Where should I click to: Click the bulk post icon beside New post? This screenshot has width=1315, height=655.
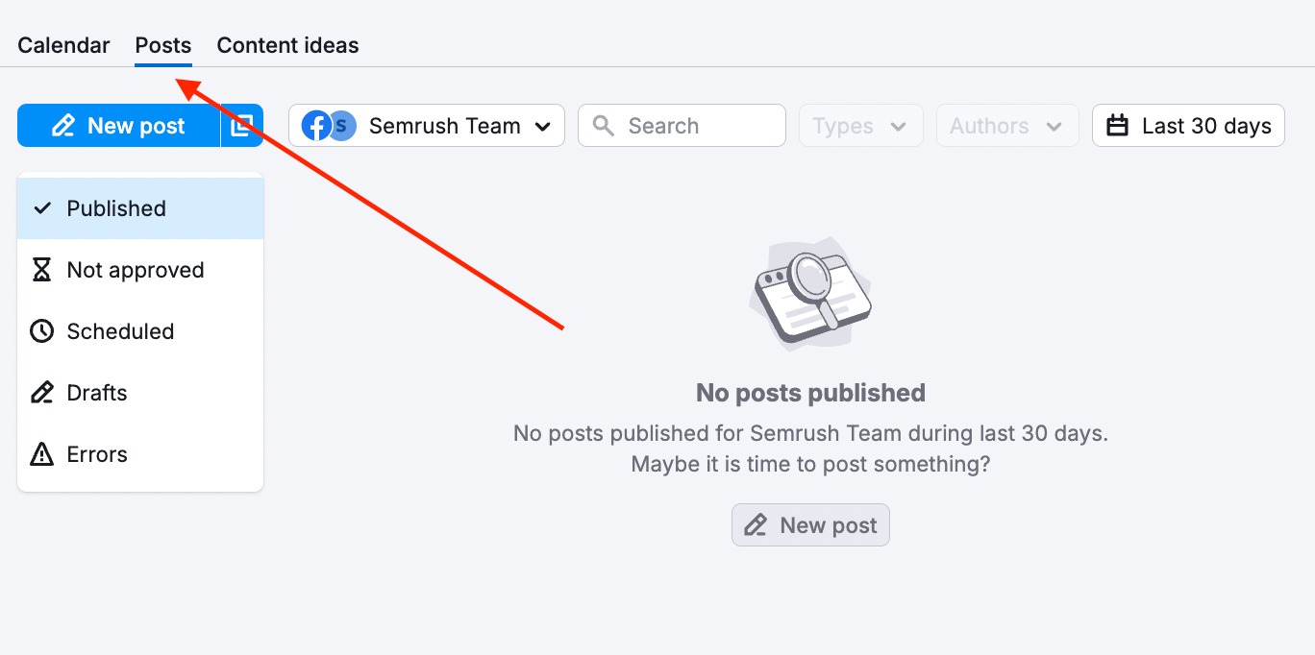(242, 126)
